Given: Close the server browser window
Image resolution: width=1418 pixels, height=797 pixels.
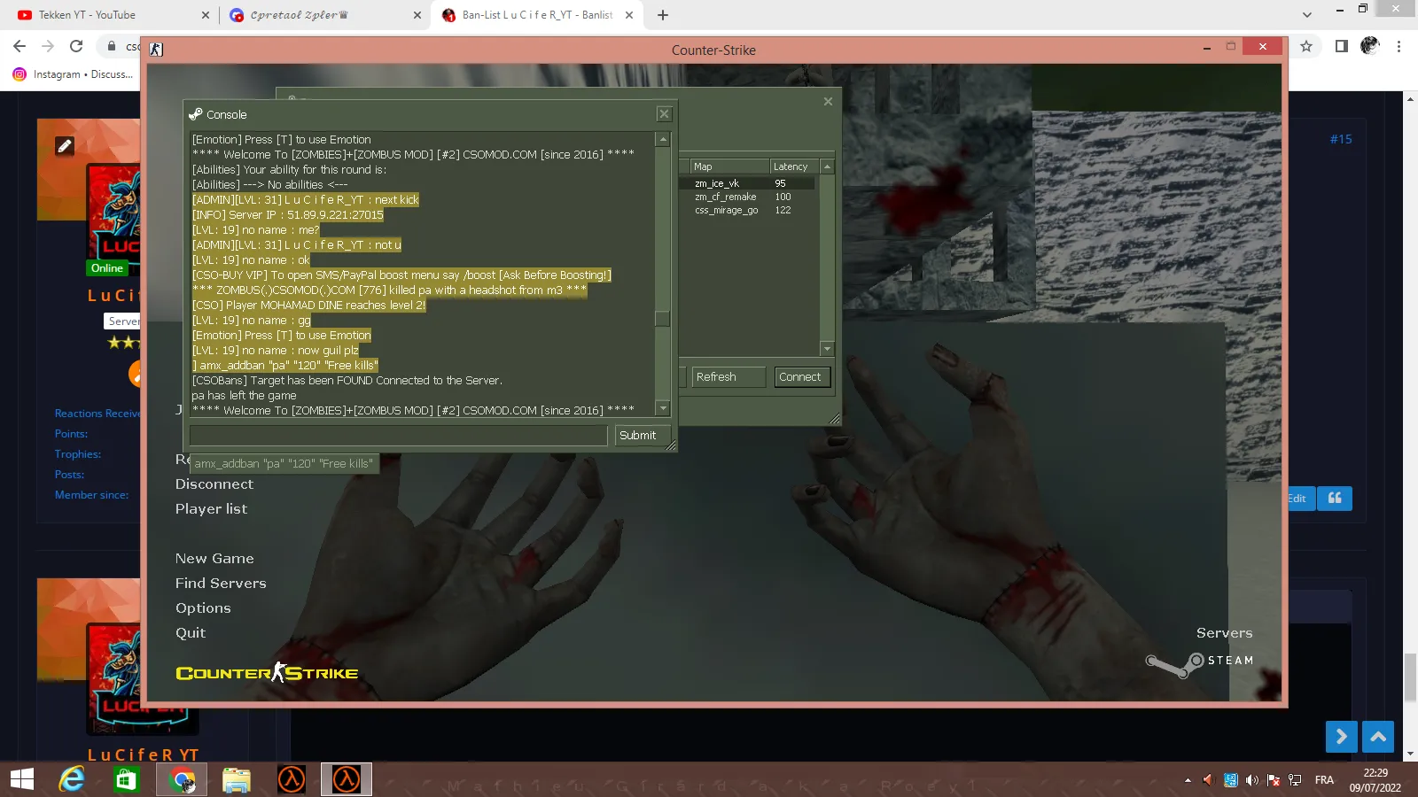Looking at the screenshot, I should coord(828,102).
